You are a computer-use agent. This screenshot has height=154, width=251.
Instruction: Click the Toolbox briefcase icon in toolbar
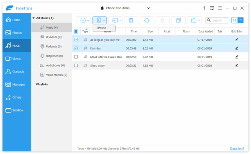[194, 20]
